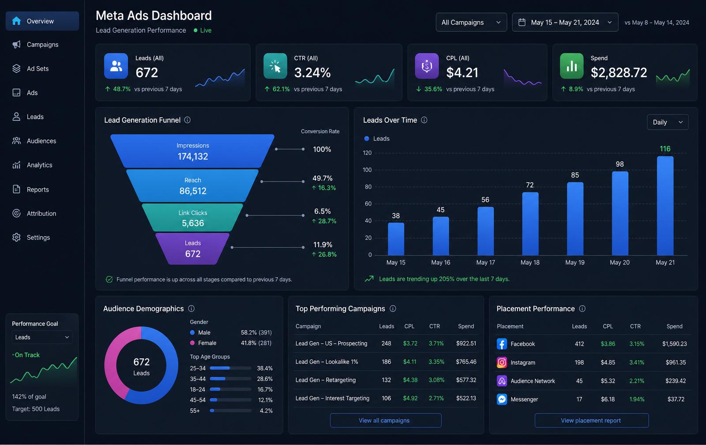Viewport: 706px width, 445px height.
Task: Click the On Track status label
Action: pos(26,355)
